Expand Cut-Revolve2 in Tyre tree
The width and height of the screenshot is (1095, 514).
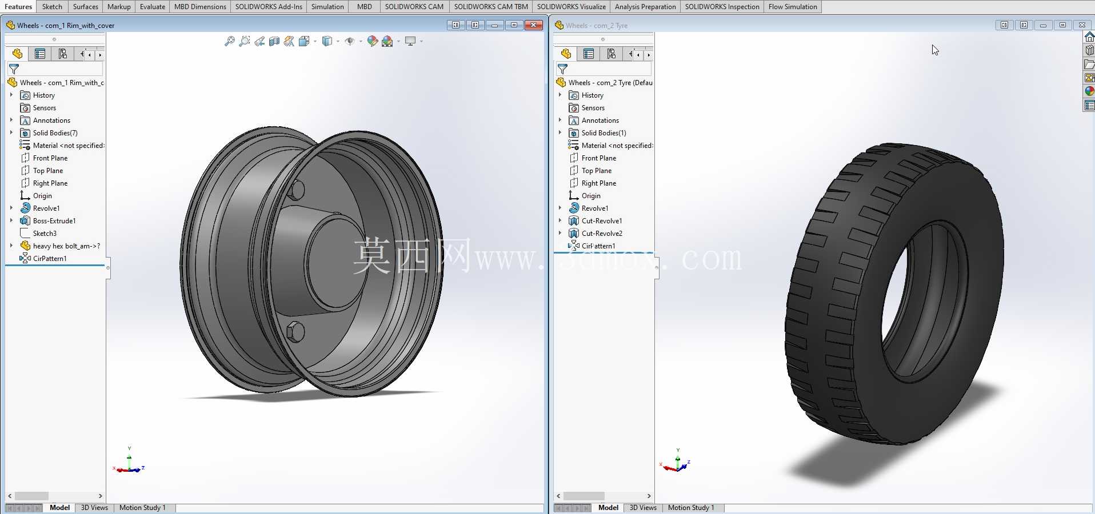(x=560, y=233)
